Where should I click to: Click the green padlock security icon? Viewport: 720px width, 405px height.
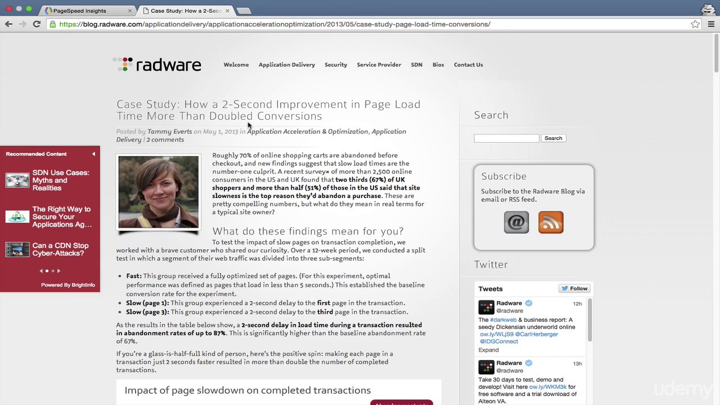coord(52,24)
